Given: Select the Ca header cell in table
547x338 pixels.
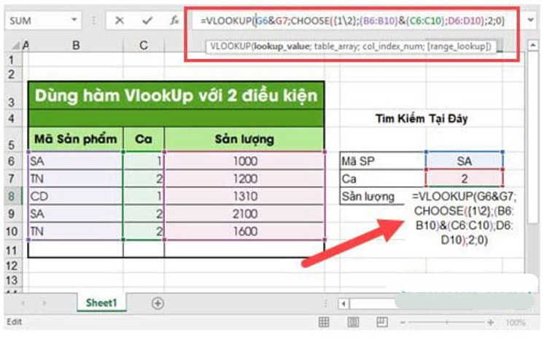Looking at the screenshot, I should pyautogui.click(x=144, y=139).
